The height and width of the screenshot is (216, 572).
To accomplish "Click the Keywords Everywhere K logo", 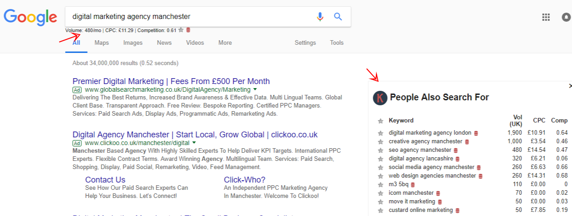I will pyautogui.click(x=380, y=97).
